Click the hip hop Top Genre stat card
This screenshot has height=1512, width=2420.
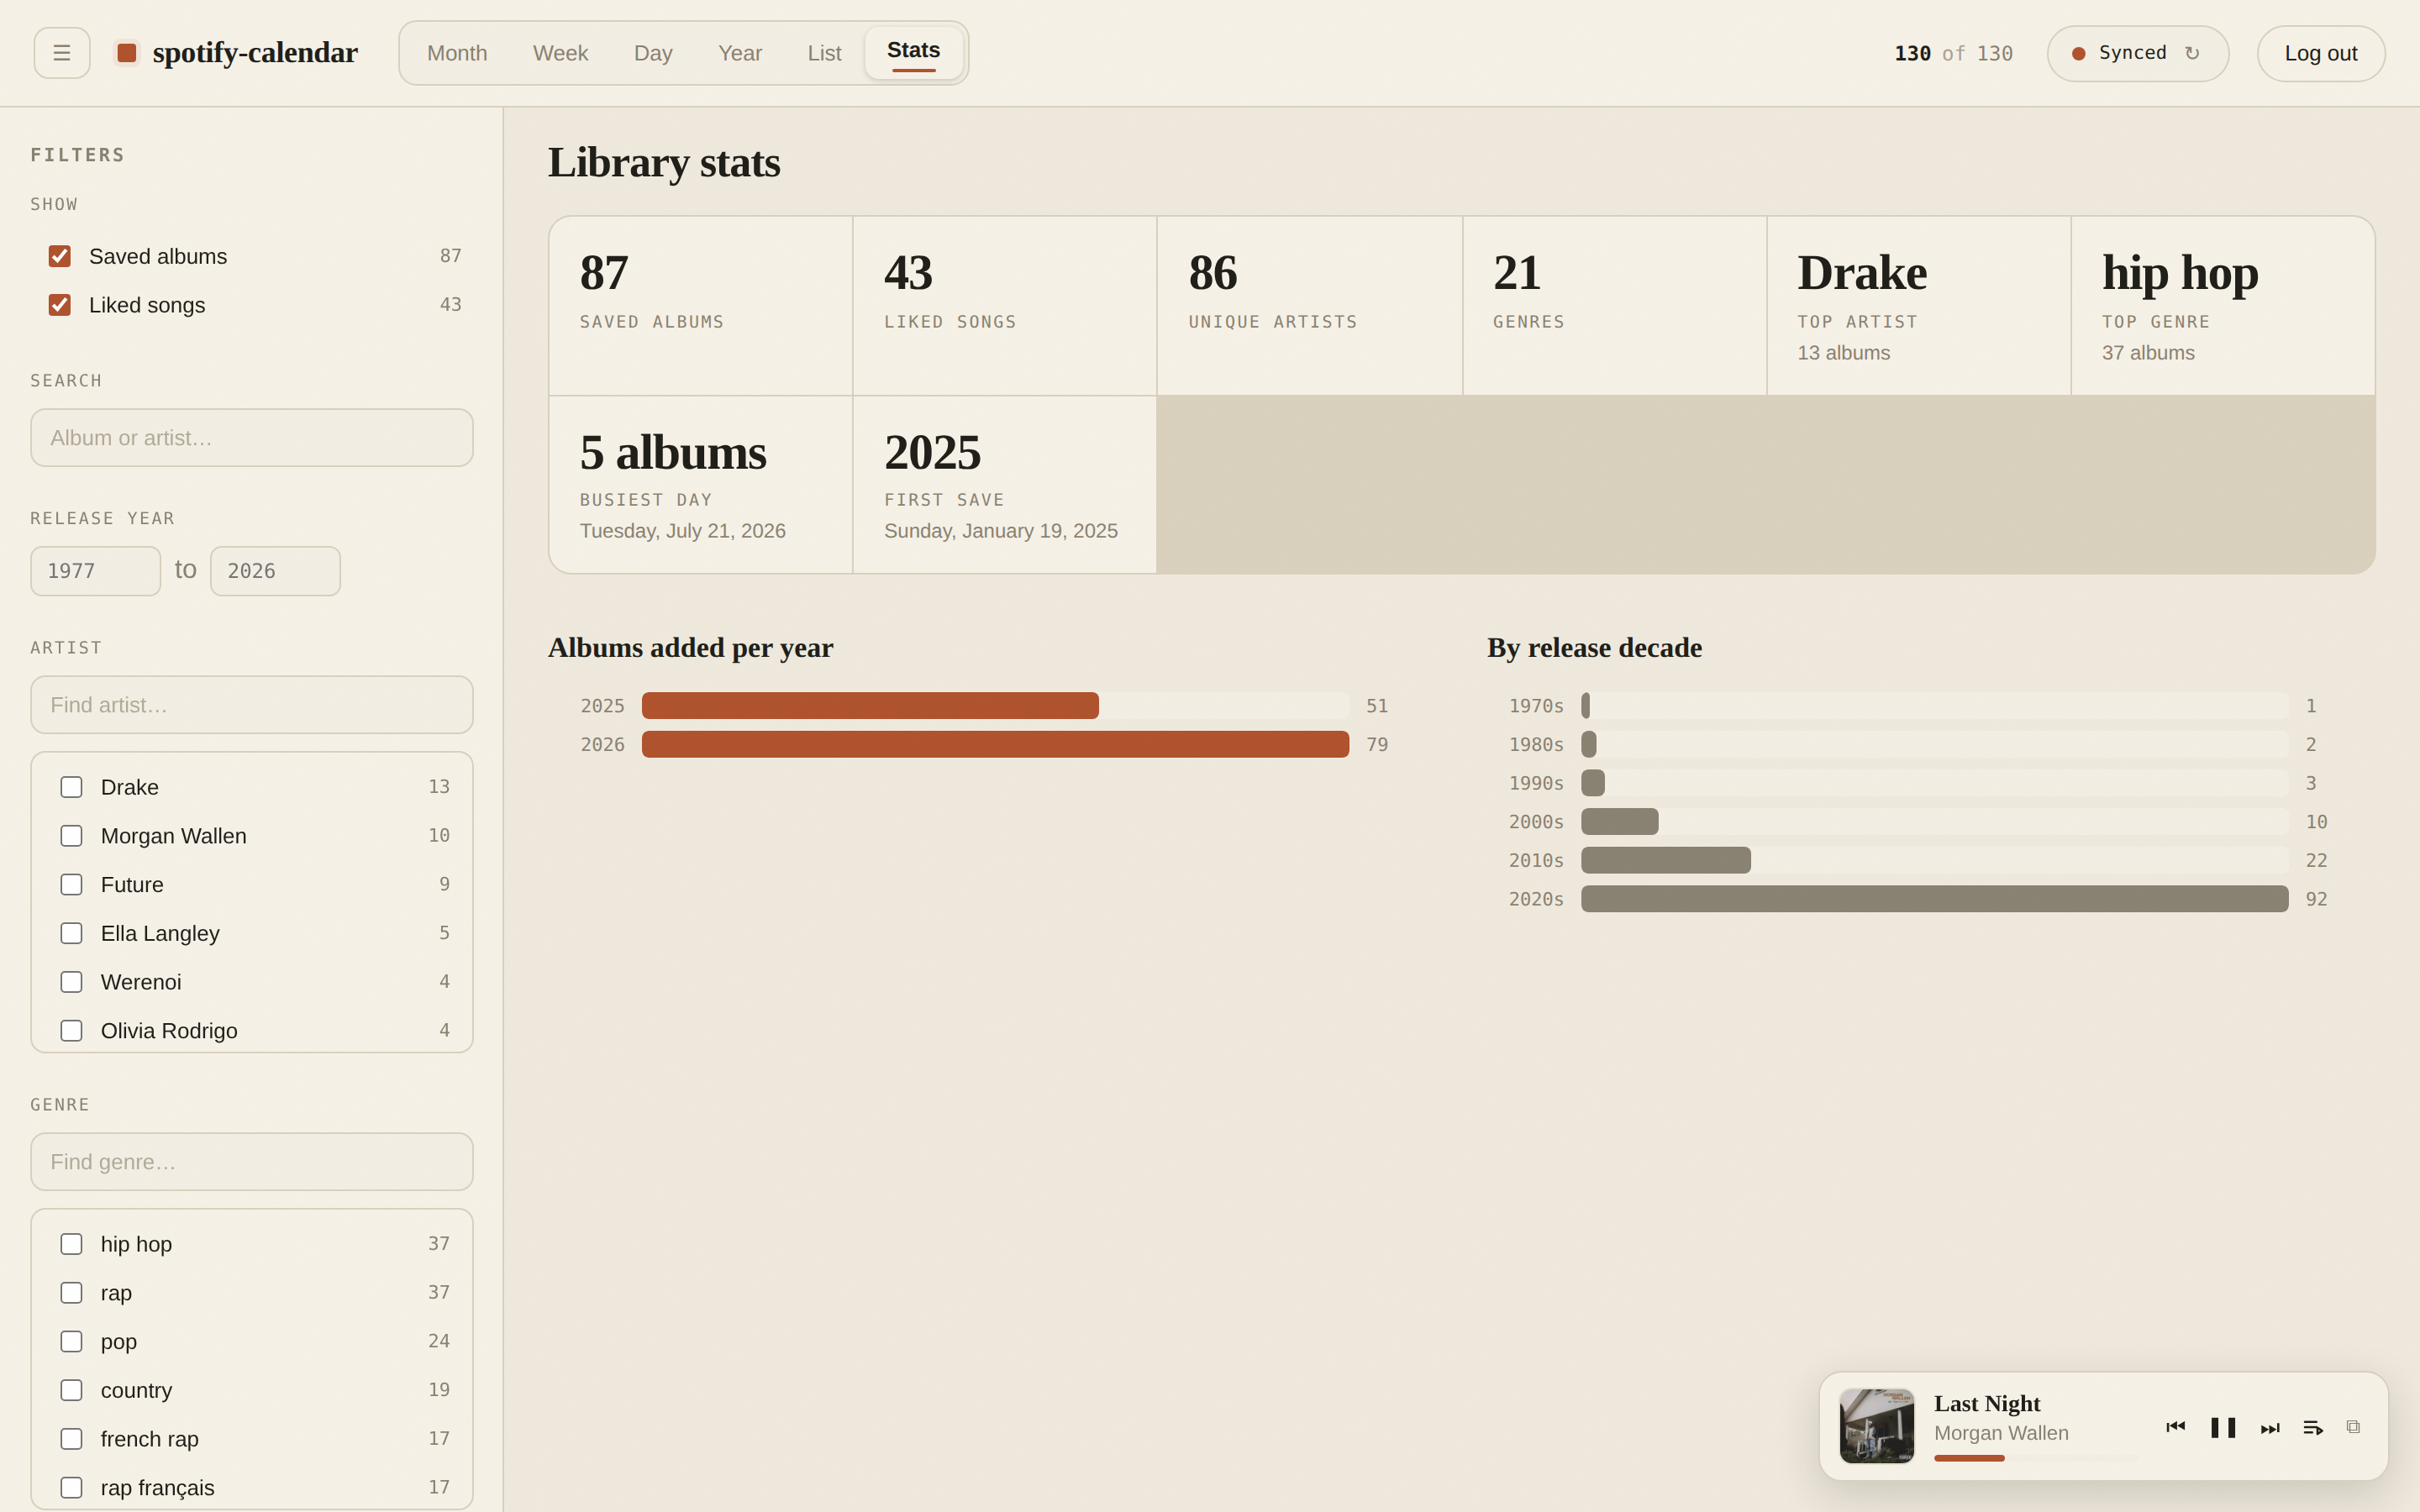coord(2223,306)
